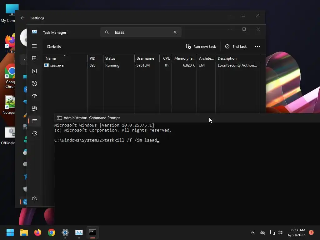The height and width of the screenshot is (240, 320).
Task: Sort by Description column header
Action: [x=238, y=58]
